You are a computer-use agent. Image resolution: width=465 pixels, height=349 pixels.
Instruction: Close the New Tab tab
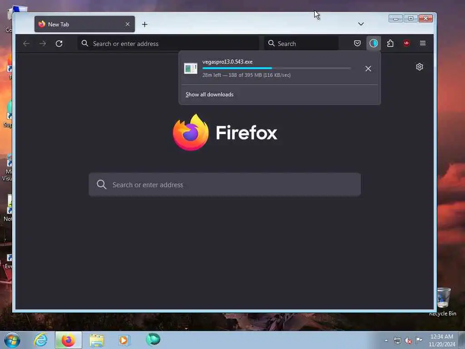128,24
